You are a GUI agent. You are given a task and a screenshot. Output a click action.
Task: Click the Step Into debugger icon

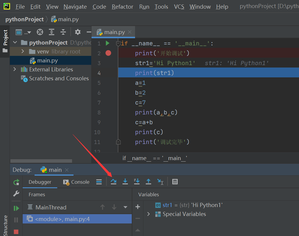click(125, 182)
